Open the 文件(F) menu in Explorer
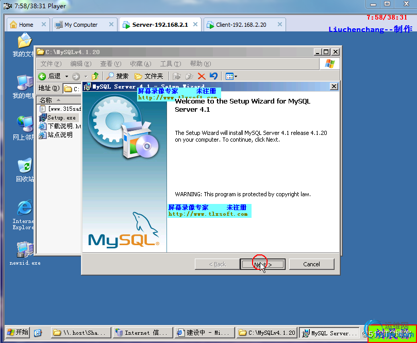 [x=51, y=64]
